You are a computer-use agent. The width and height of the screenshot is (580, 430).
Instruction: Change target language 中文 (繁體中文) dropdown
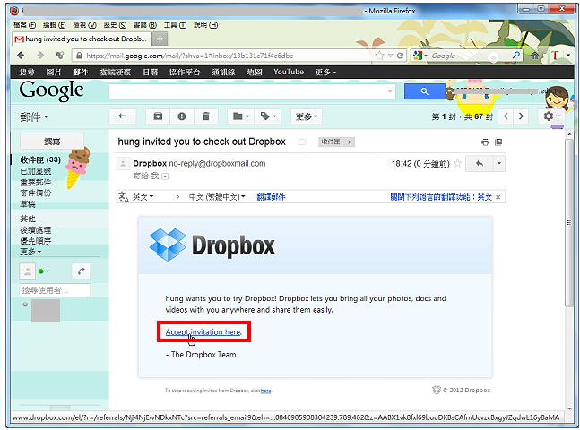pyautogui.click(x=217, y=197)
